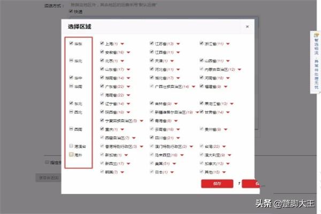Open the 海南省 dropdown arrow
The image size is (321, 214).
point(128,95)
